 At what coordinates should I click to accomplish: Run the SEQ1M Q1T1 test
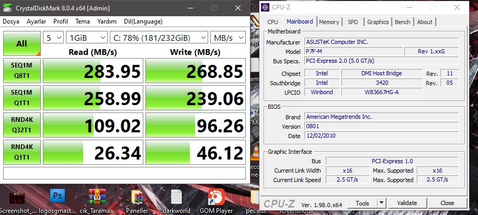tap(21, 98)
